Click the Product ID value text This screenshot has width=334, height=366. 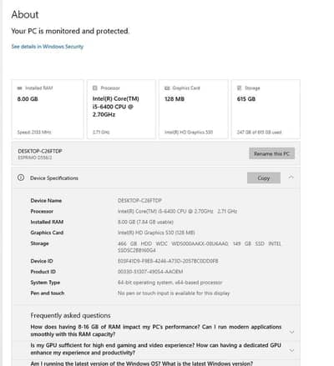[x=150, y=272]
